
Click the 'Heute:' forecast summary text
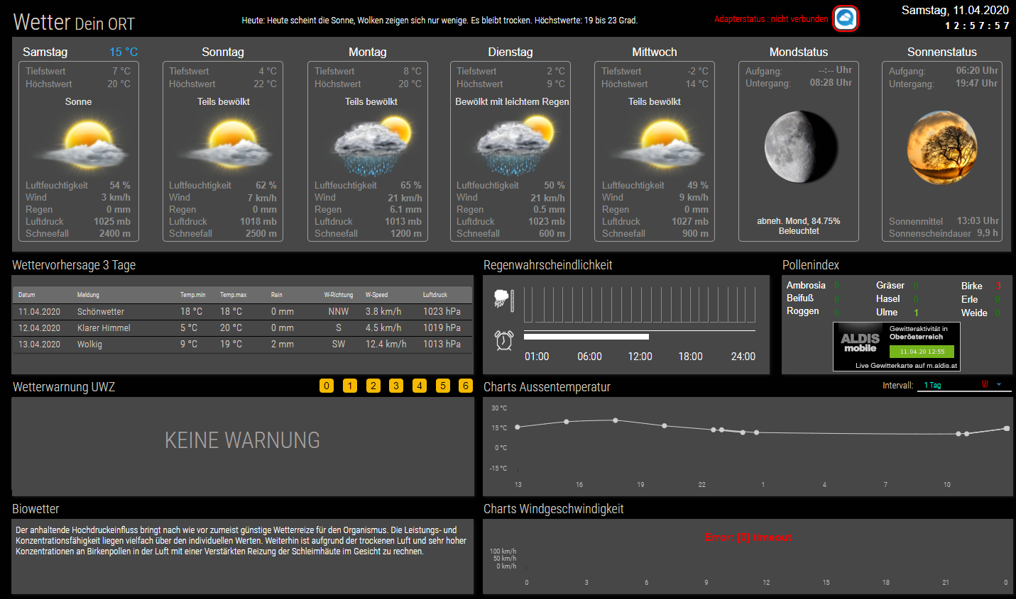click(439, 21)
